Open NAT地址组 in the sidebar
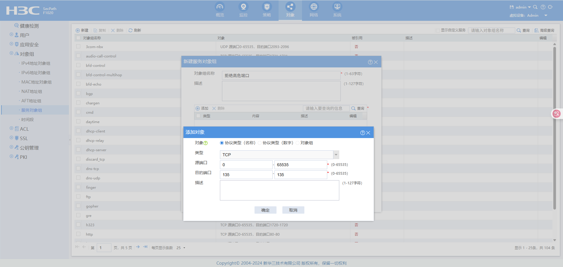The height and width of the screenshot is (267, 563). (32, 91)
